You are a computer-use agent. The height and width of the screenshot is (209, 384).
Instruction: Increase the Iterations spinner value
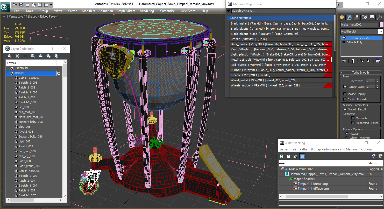377,80
